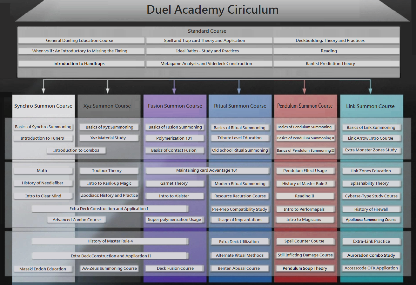Viewport: 416px width, 285px height.
Task: Select History of Master Rule 4
Action: (110, 241)
